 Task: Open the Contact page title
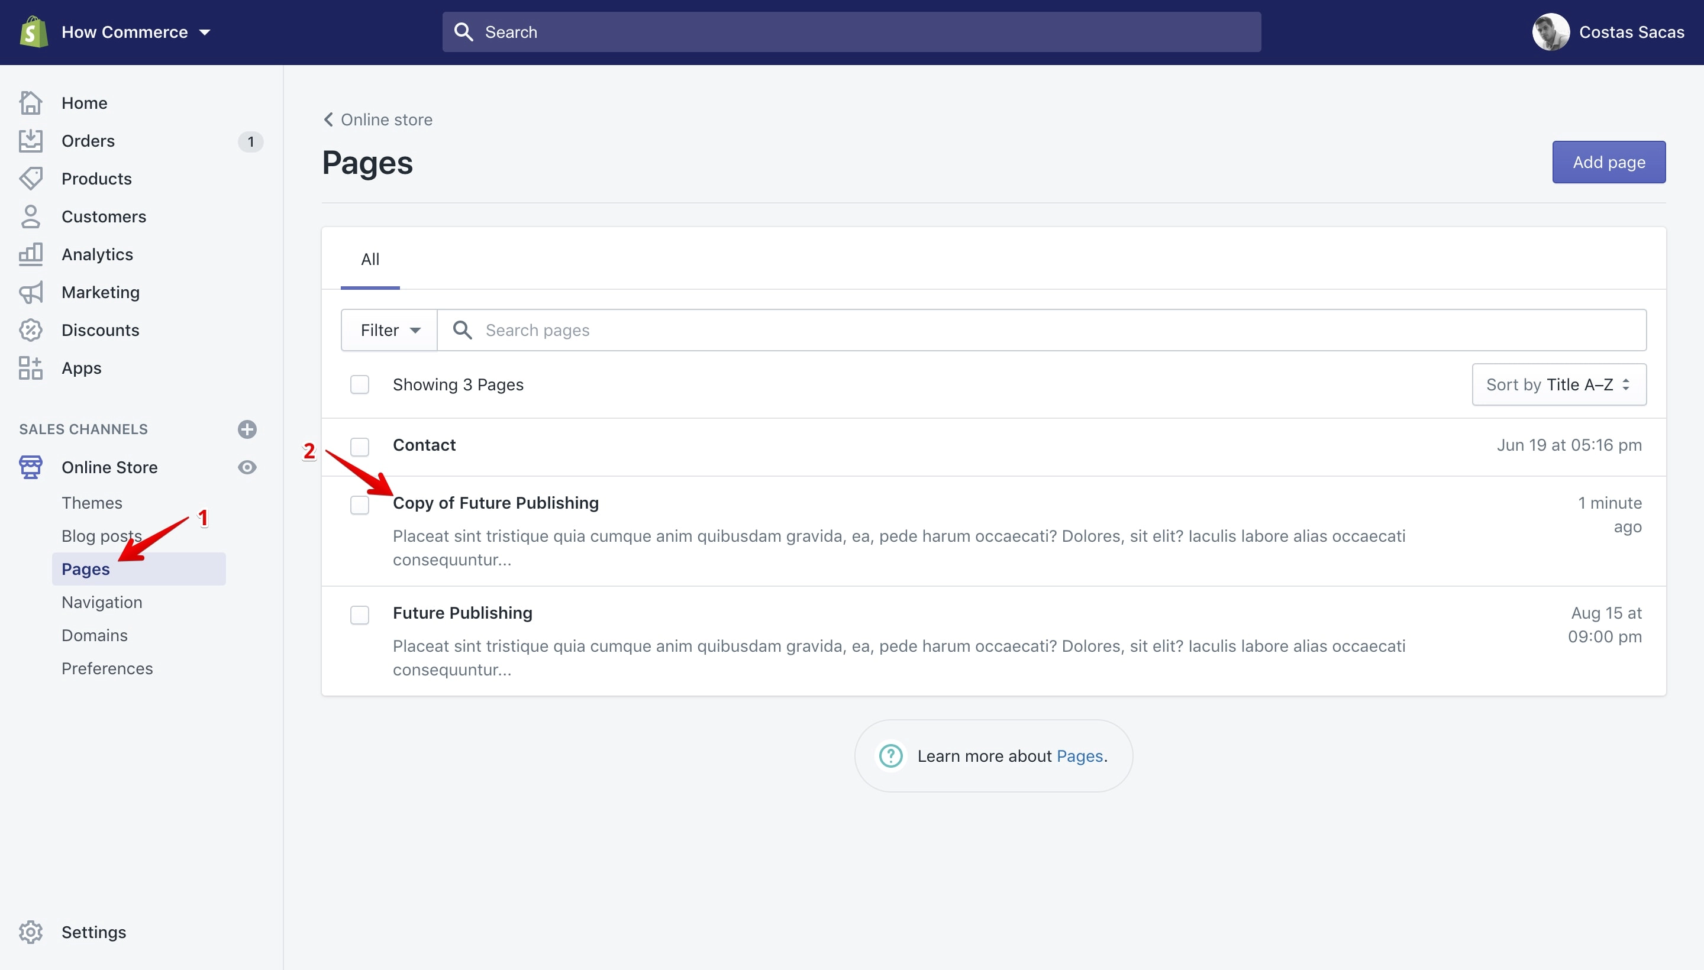[424, 444]
